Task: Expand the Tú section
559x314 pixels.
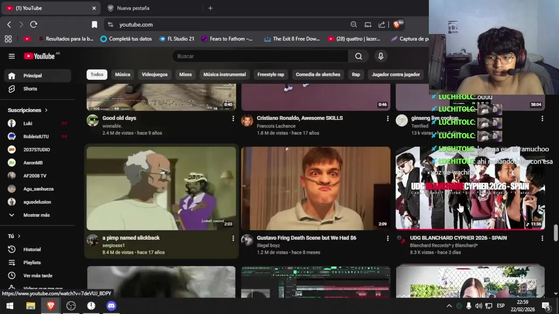Action: [x=14, y=236]
